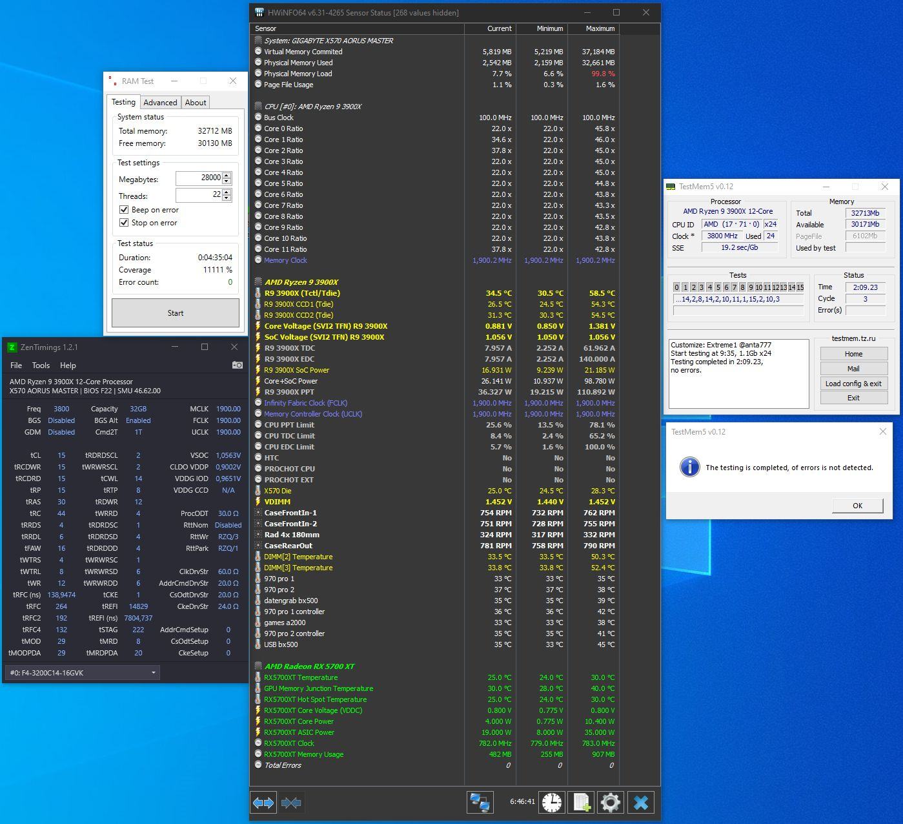Open HWiNFO sensor settings gear
The image size is (903, 824).
610,803
